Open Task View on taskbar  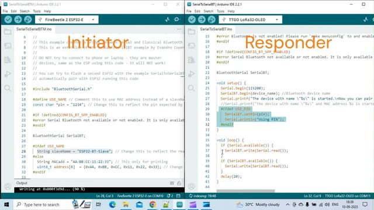pos(98,205)
